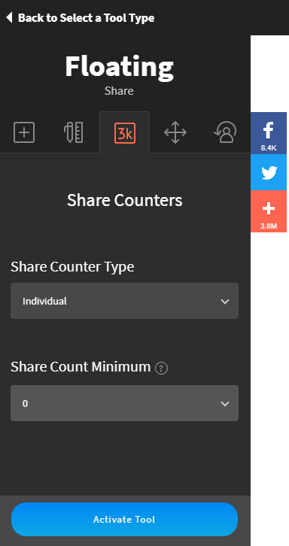Image resolution: width=289 pixels, height=546 pixels.
Task: Click the chevron next to value 0
Action: point(225,404)
